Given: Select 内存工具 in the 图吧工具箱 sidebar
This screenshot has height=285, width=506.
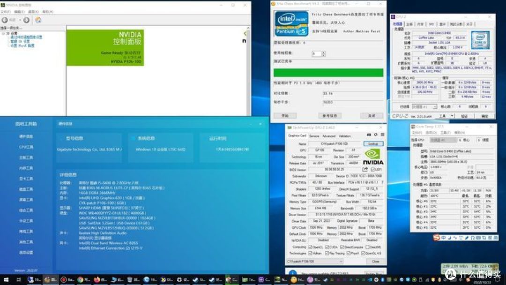Looking at the screenshot, I should (x=26, y=168).
